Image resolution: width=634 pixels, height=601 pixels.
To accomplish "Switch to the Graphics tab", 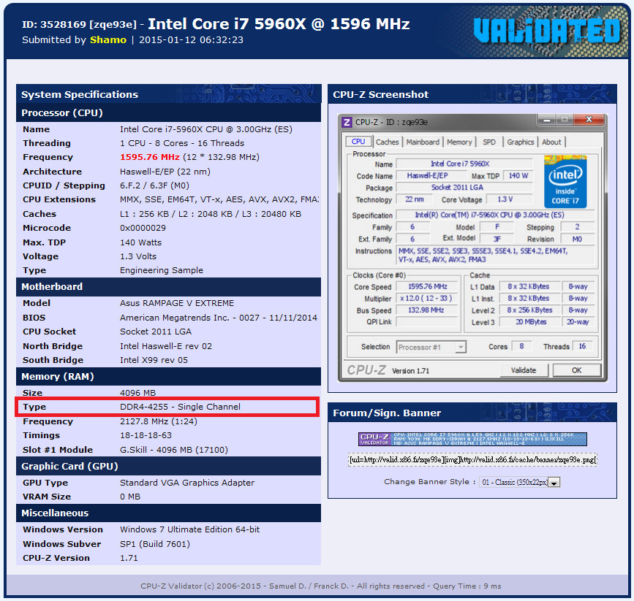I will (520, 142).
